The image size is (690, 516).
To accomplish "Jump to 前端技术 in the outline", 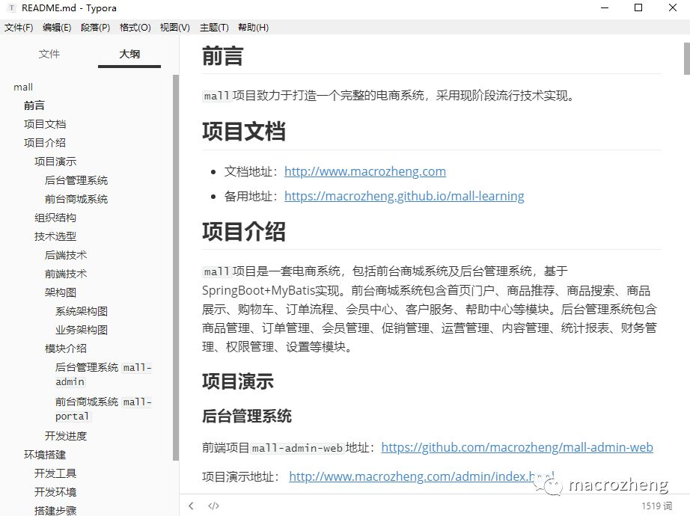I will click(x=66, y=274).
